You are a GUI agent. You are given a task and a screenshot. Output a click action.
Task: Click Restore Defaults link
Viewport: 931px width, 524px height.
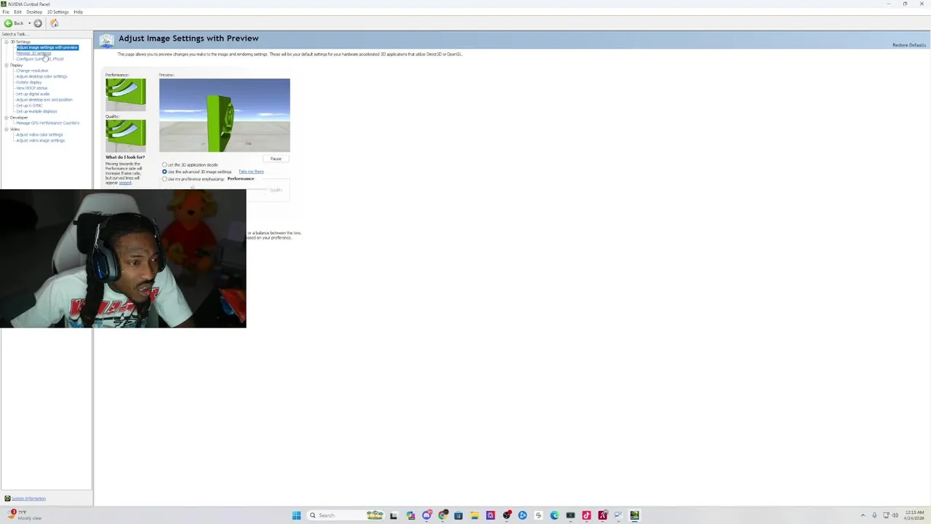click(x=909, y=45)
